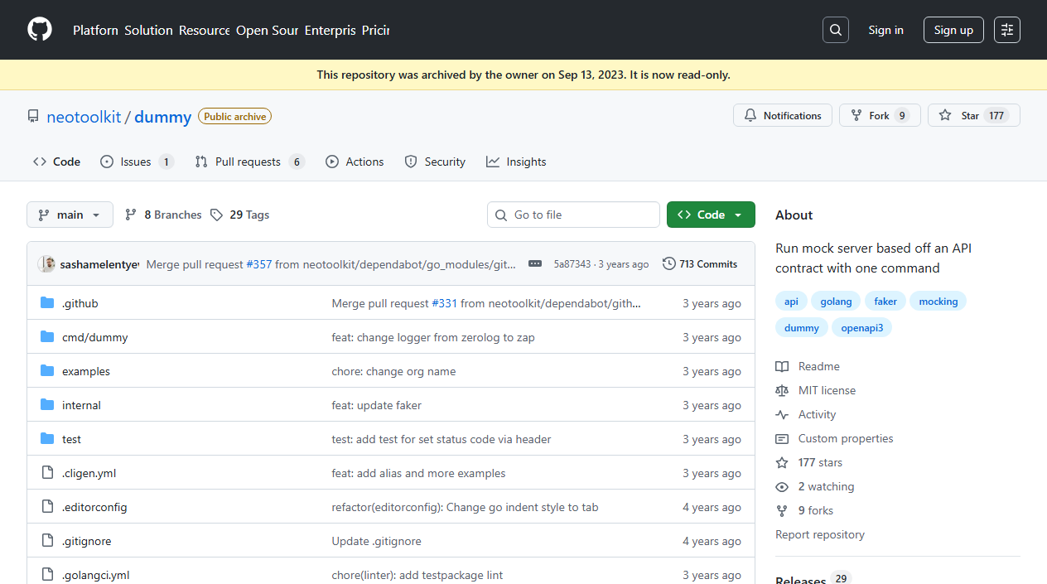This screenshot has height=584, width=1047.
Task: Click the api topic tag
Action: click(791, 302)
